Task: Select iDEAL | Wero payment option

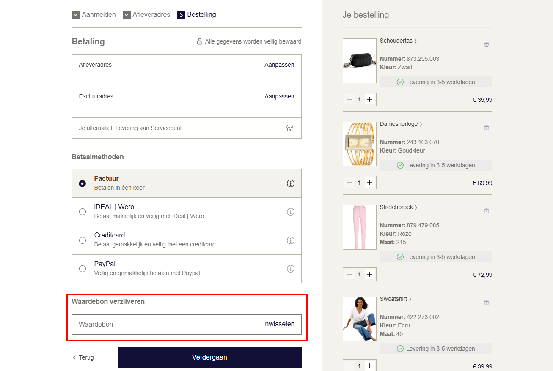Action: coord(83,212)
